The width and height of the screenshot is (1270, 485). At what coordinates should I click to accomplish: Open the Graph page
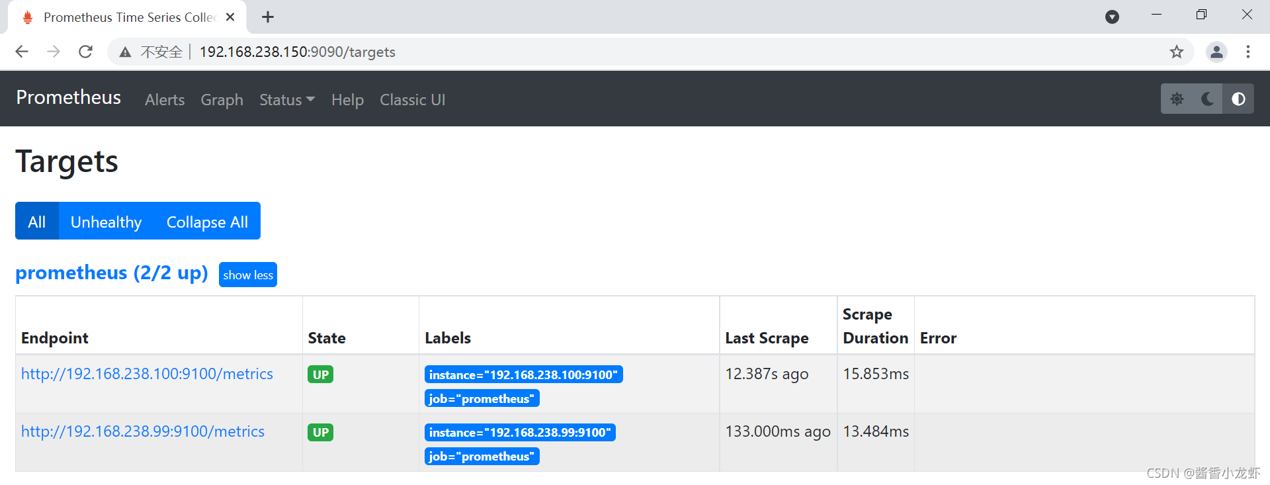tap(222, 100)
